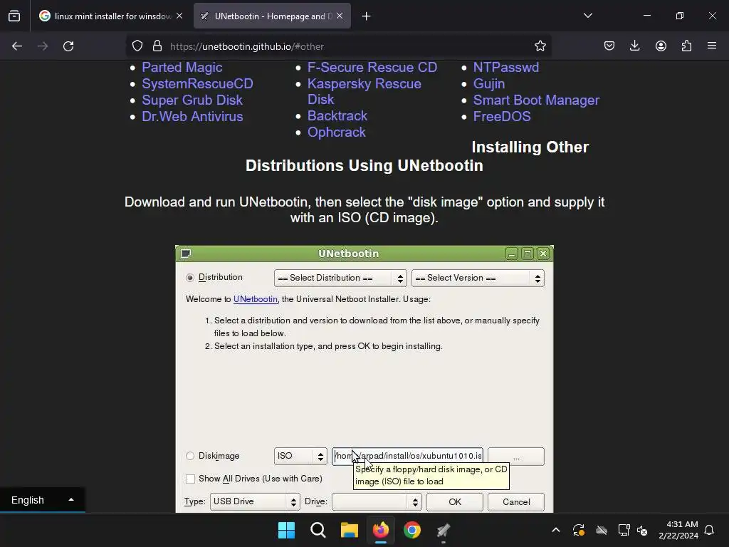Open the Select Distribution dropdown
The height and width of the screenshot is (547, 729).
pos(340,278)
